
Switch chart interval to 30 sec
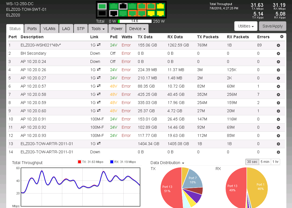click(x=252, y=162)
